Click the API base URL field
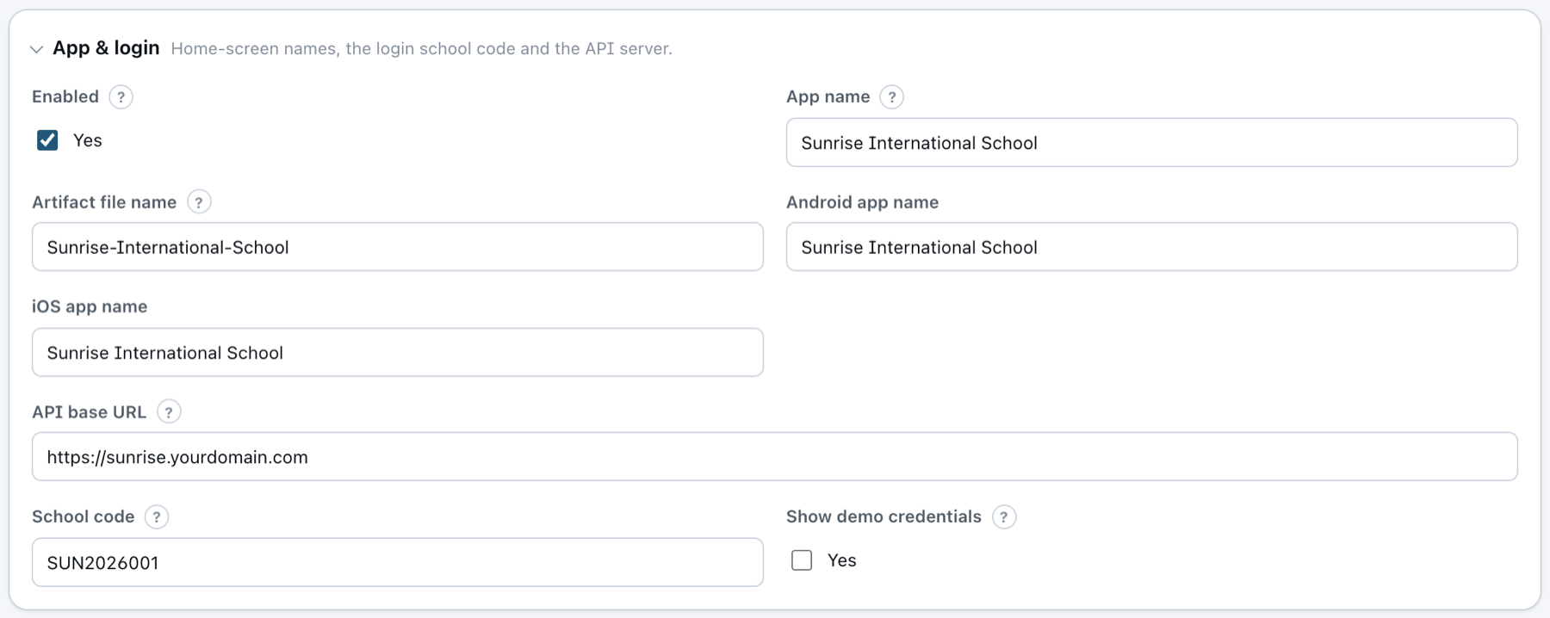This screenshot has width=1550, height=618. click(775, 457)
